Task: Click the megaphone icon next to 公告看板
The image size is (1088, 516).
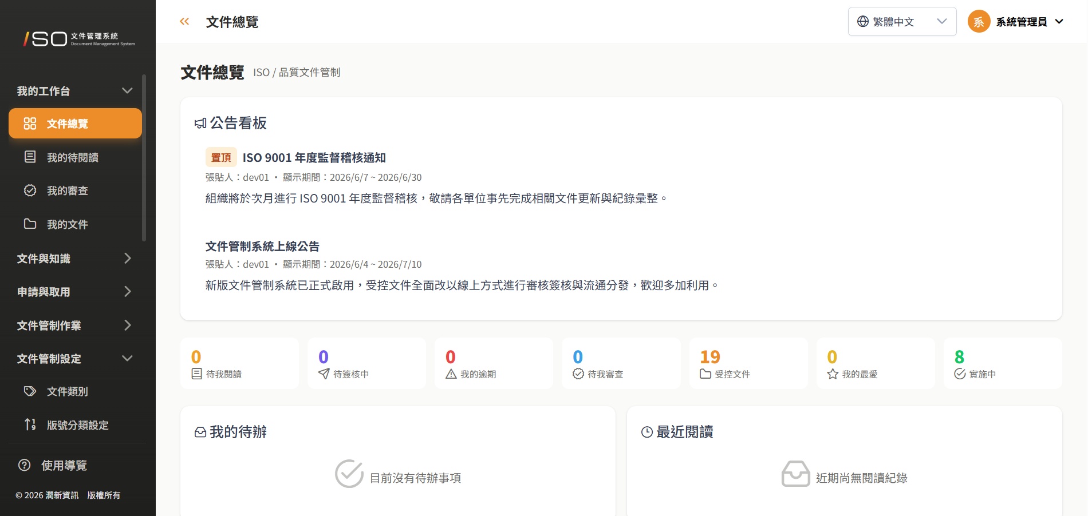Action: point(200,124)
